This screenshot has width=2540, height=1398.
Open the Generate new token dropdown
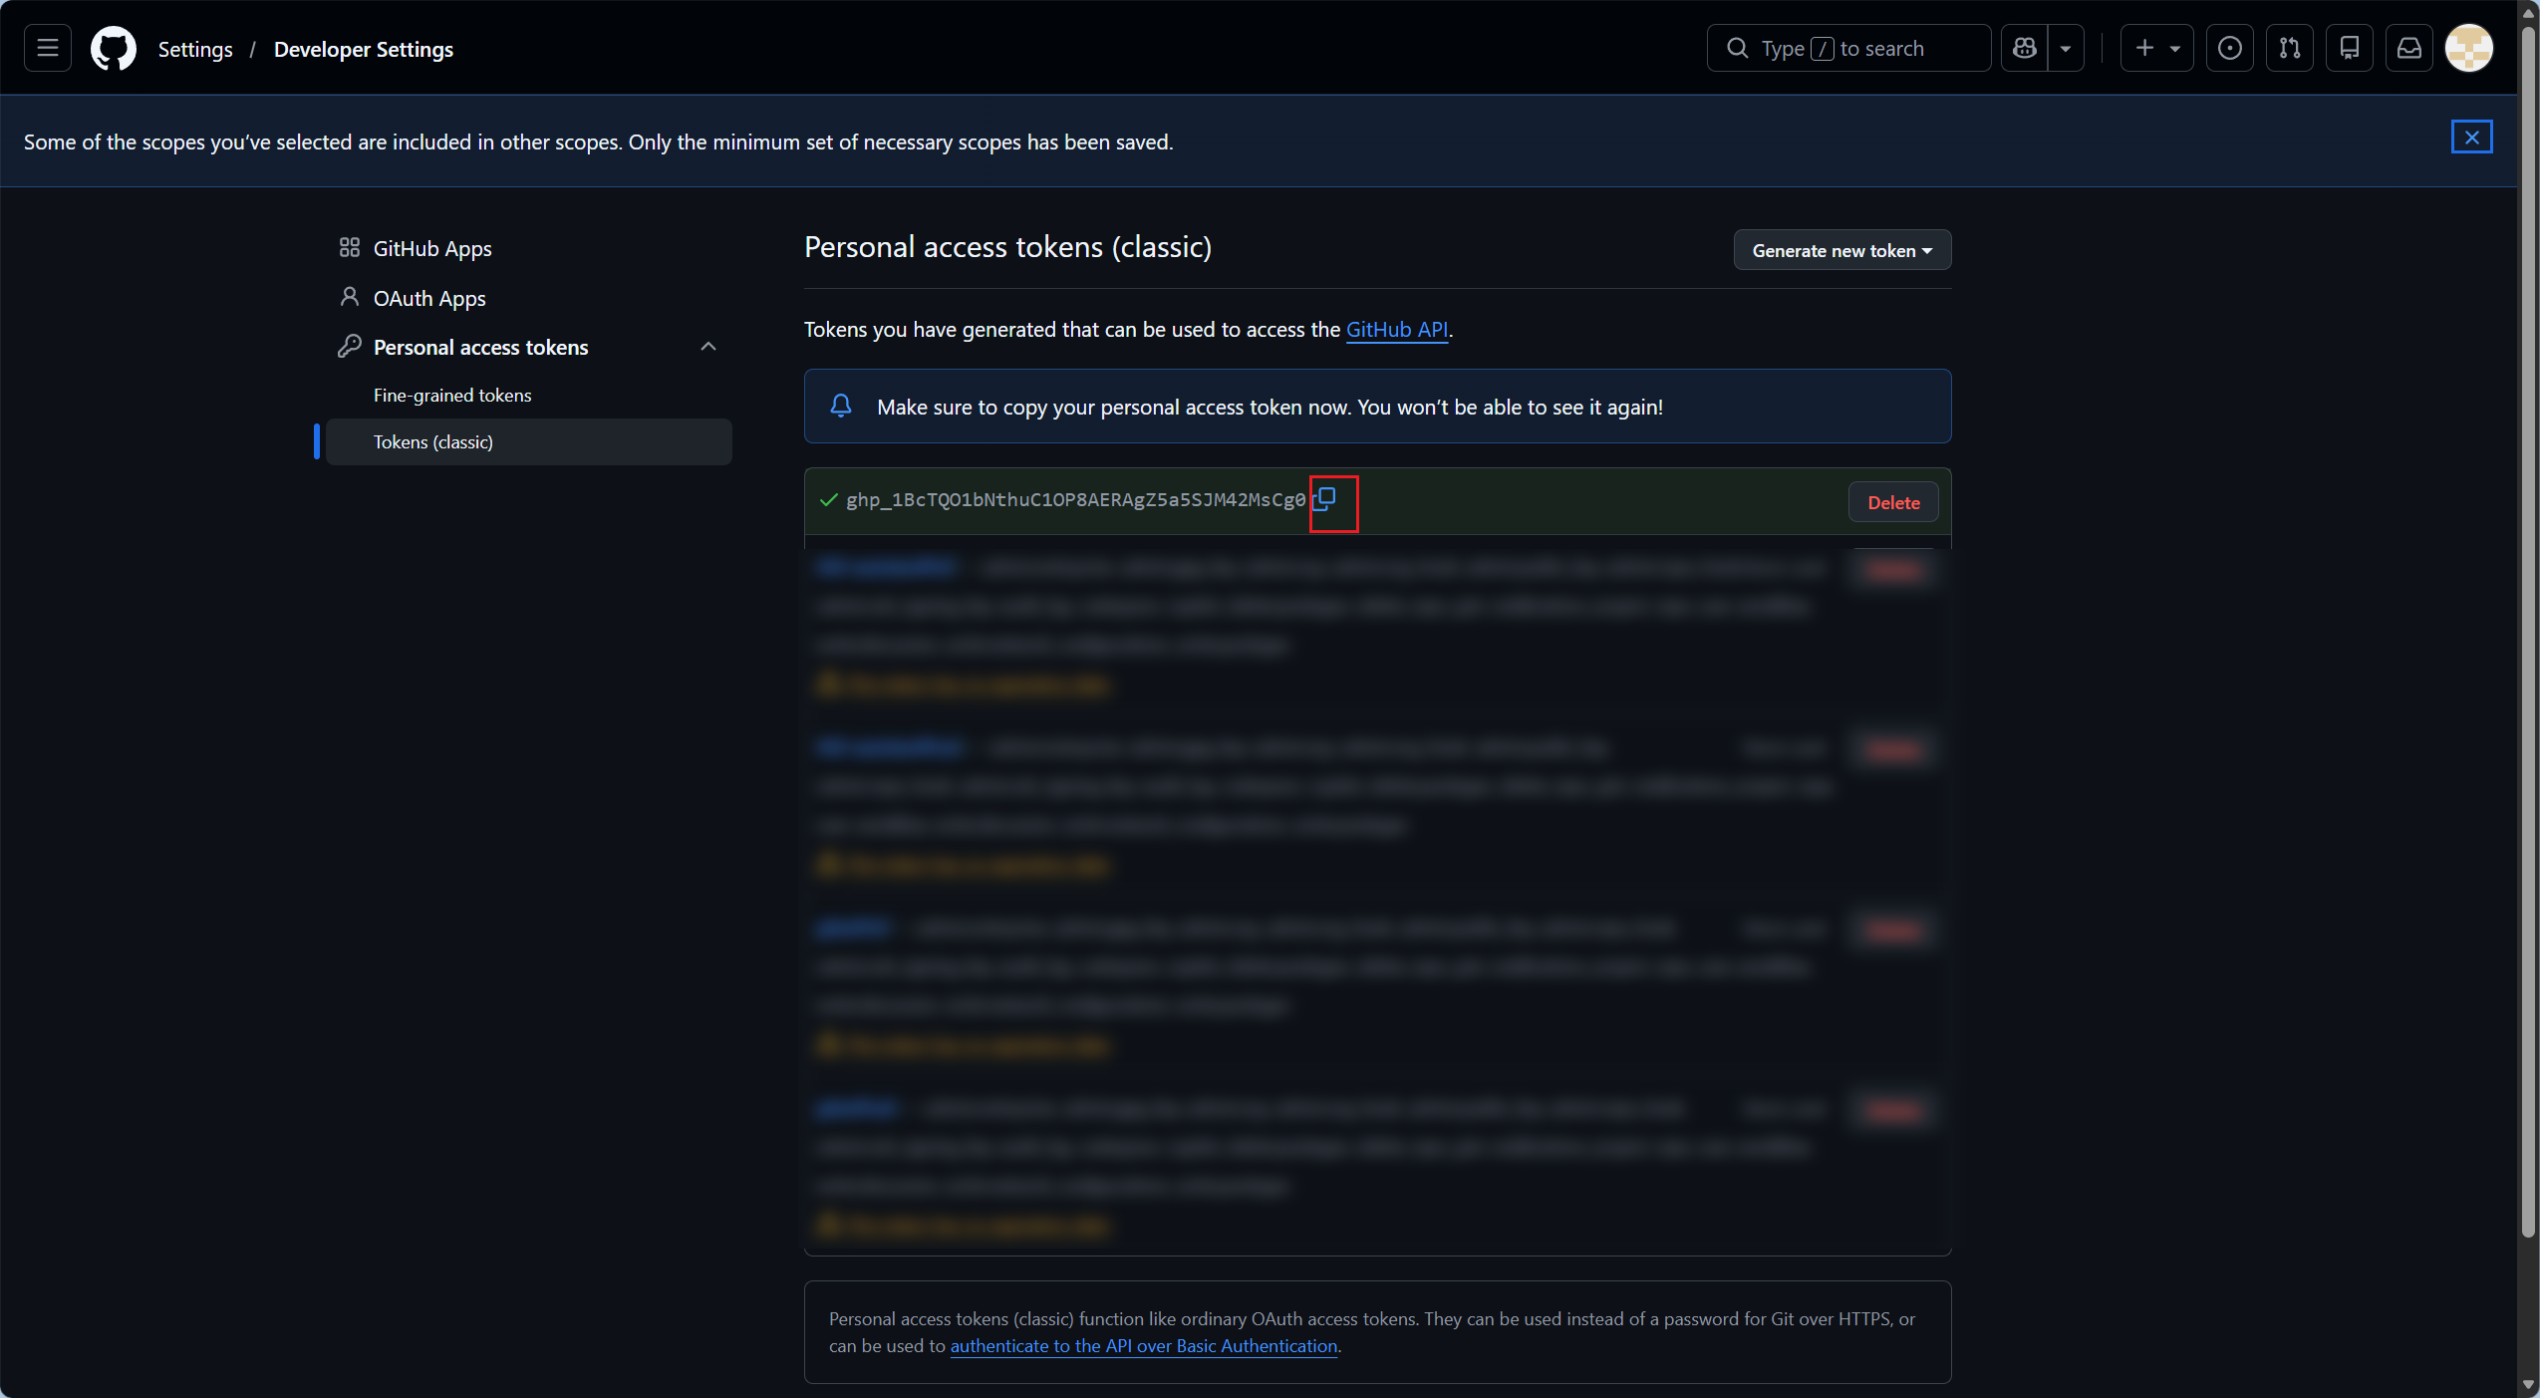(1842, 250)
